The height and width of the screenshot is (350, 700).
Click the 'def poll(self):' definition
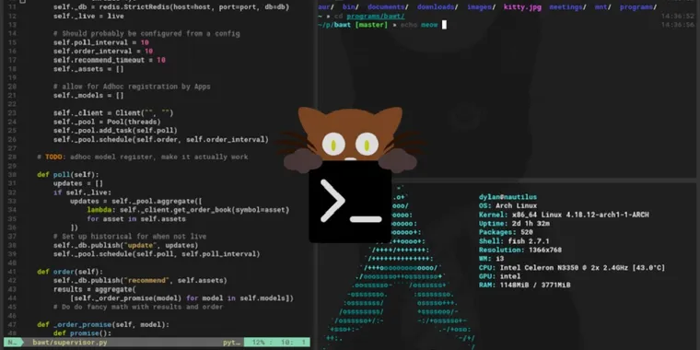68,175
